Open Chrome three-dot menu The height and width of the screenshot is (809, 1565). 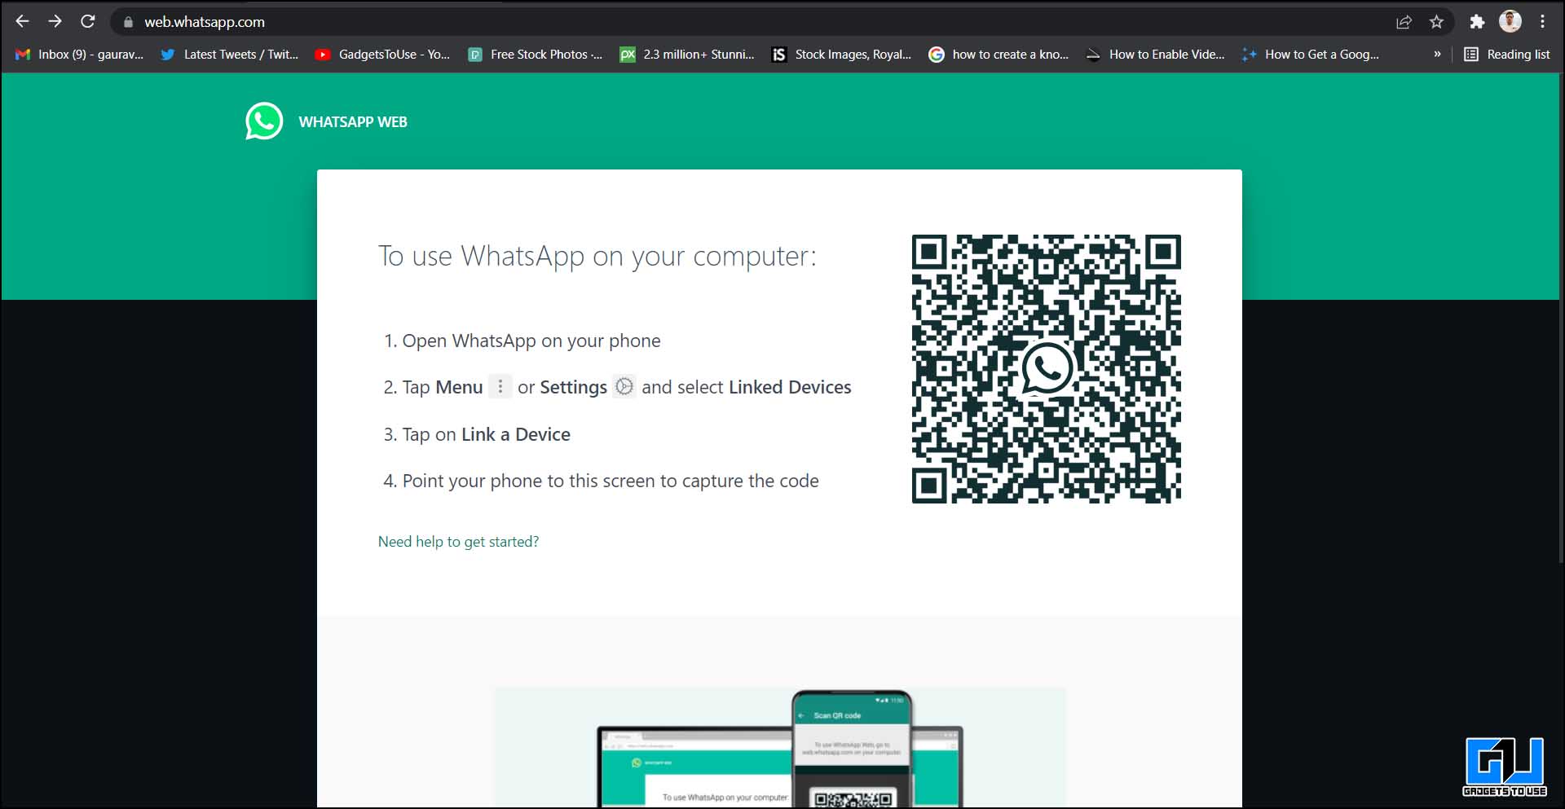point(1543,22)
